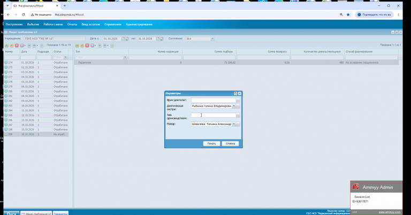Click red delete icon in right grid toolbar
The width and height of the screenshot is (411, 215).
coord(87,45)
